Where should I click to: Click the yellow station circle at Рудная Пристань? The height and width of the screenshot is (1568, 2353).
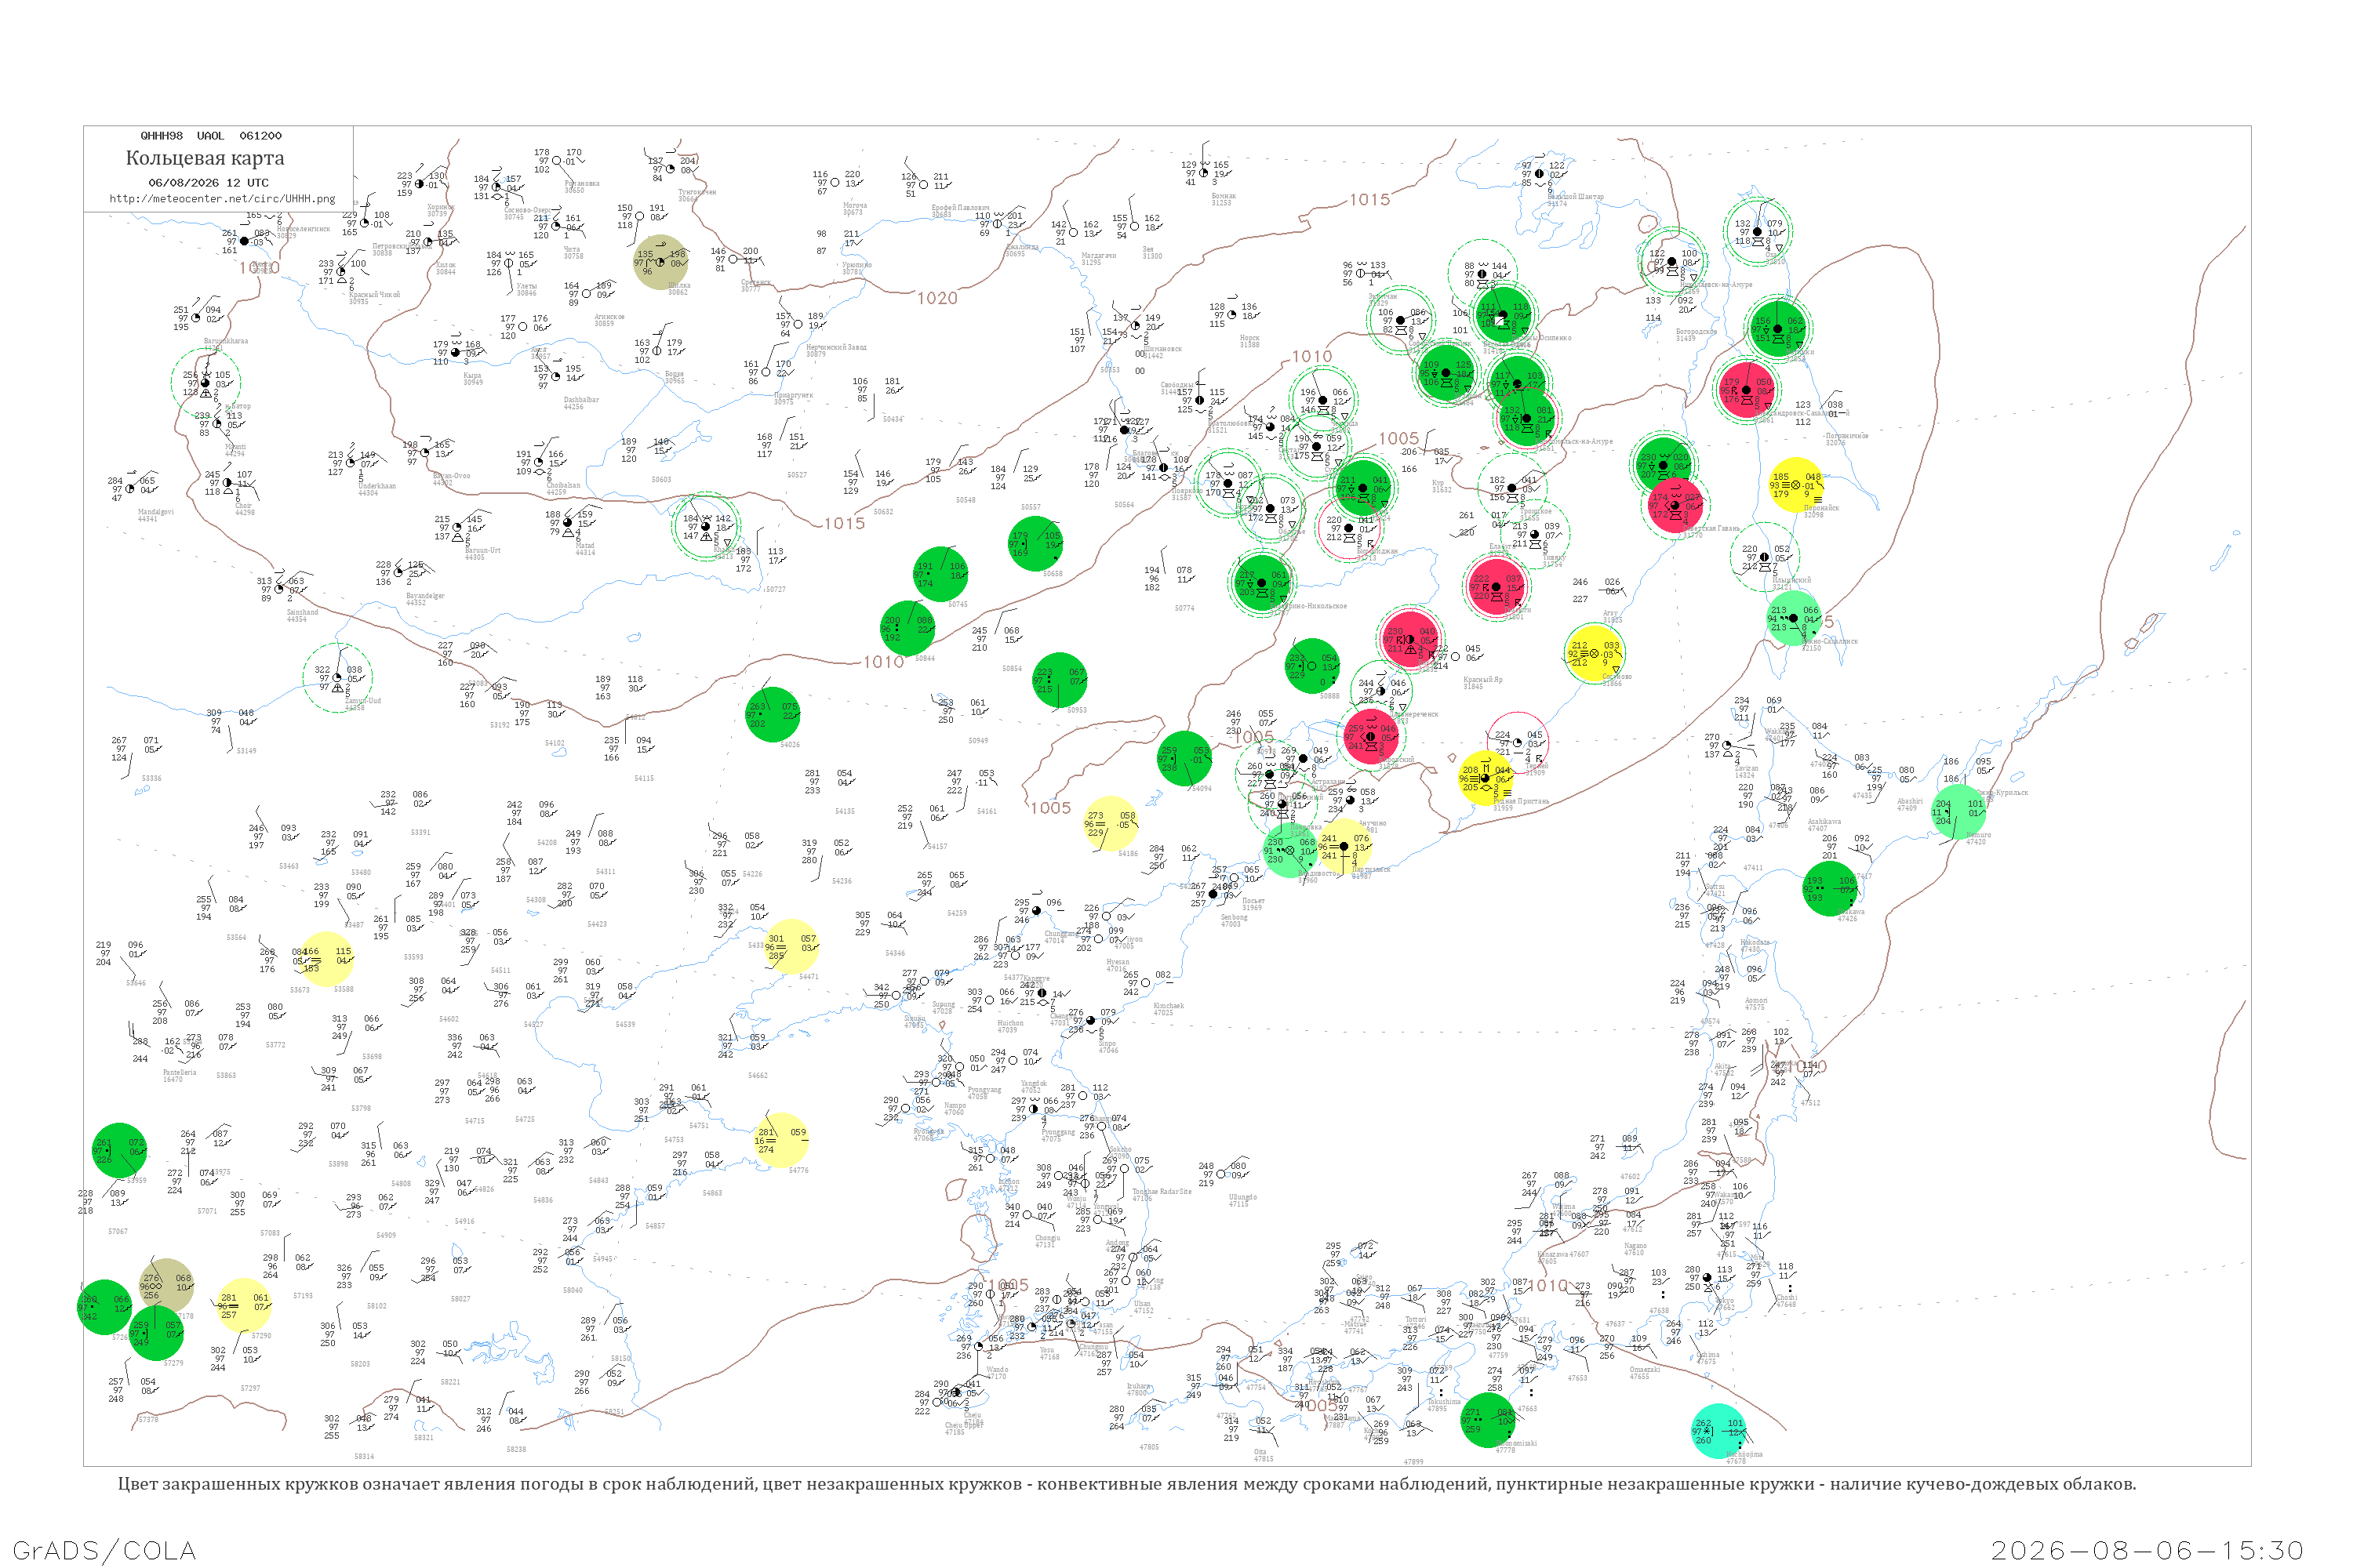(x=1486, y=778)
